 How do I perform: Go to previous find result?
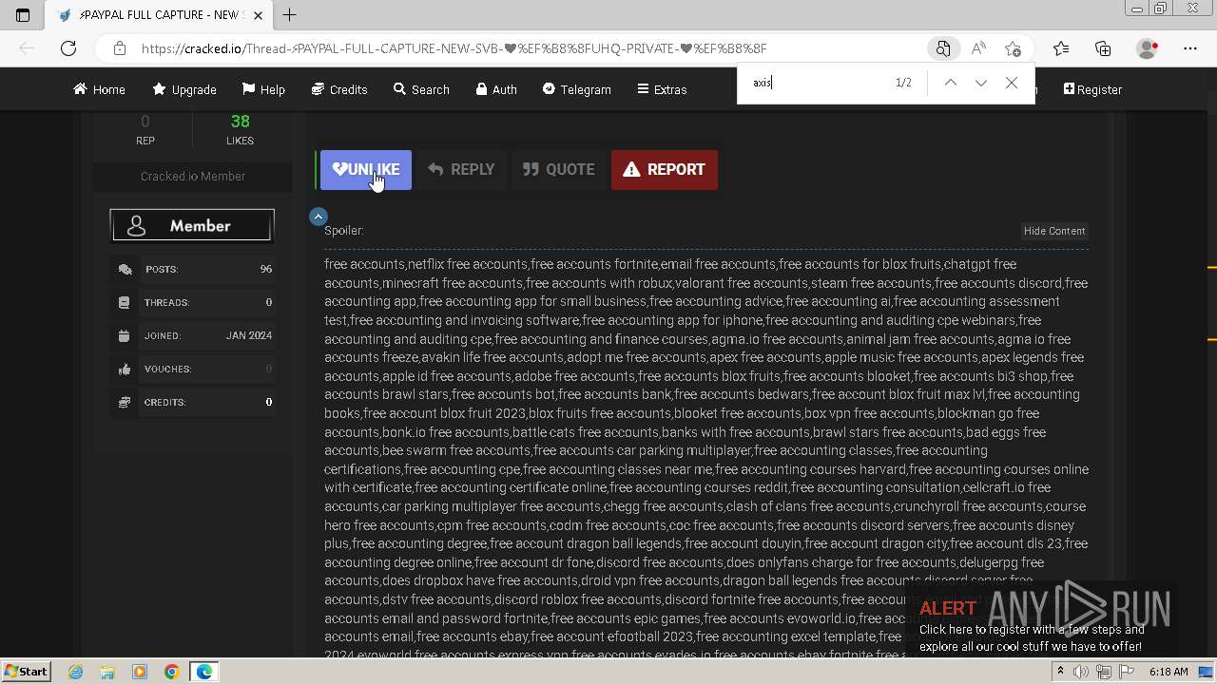950,83
